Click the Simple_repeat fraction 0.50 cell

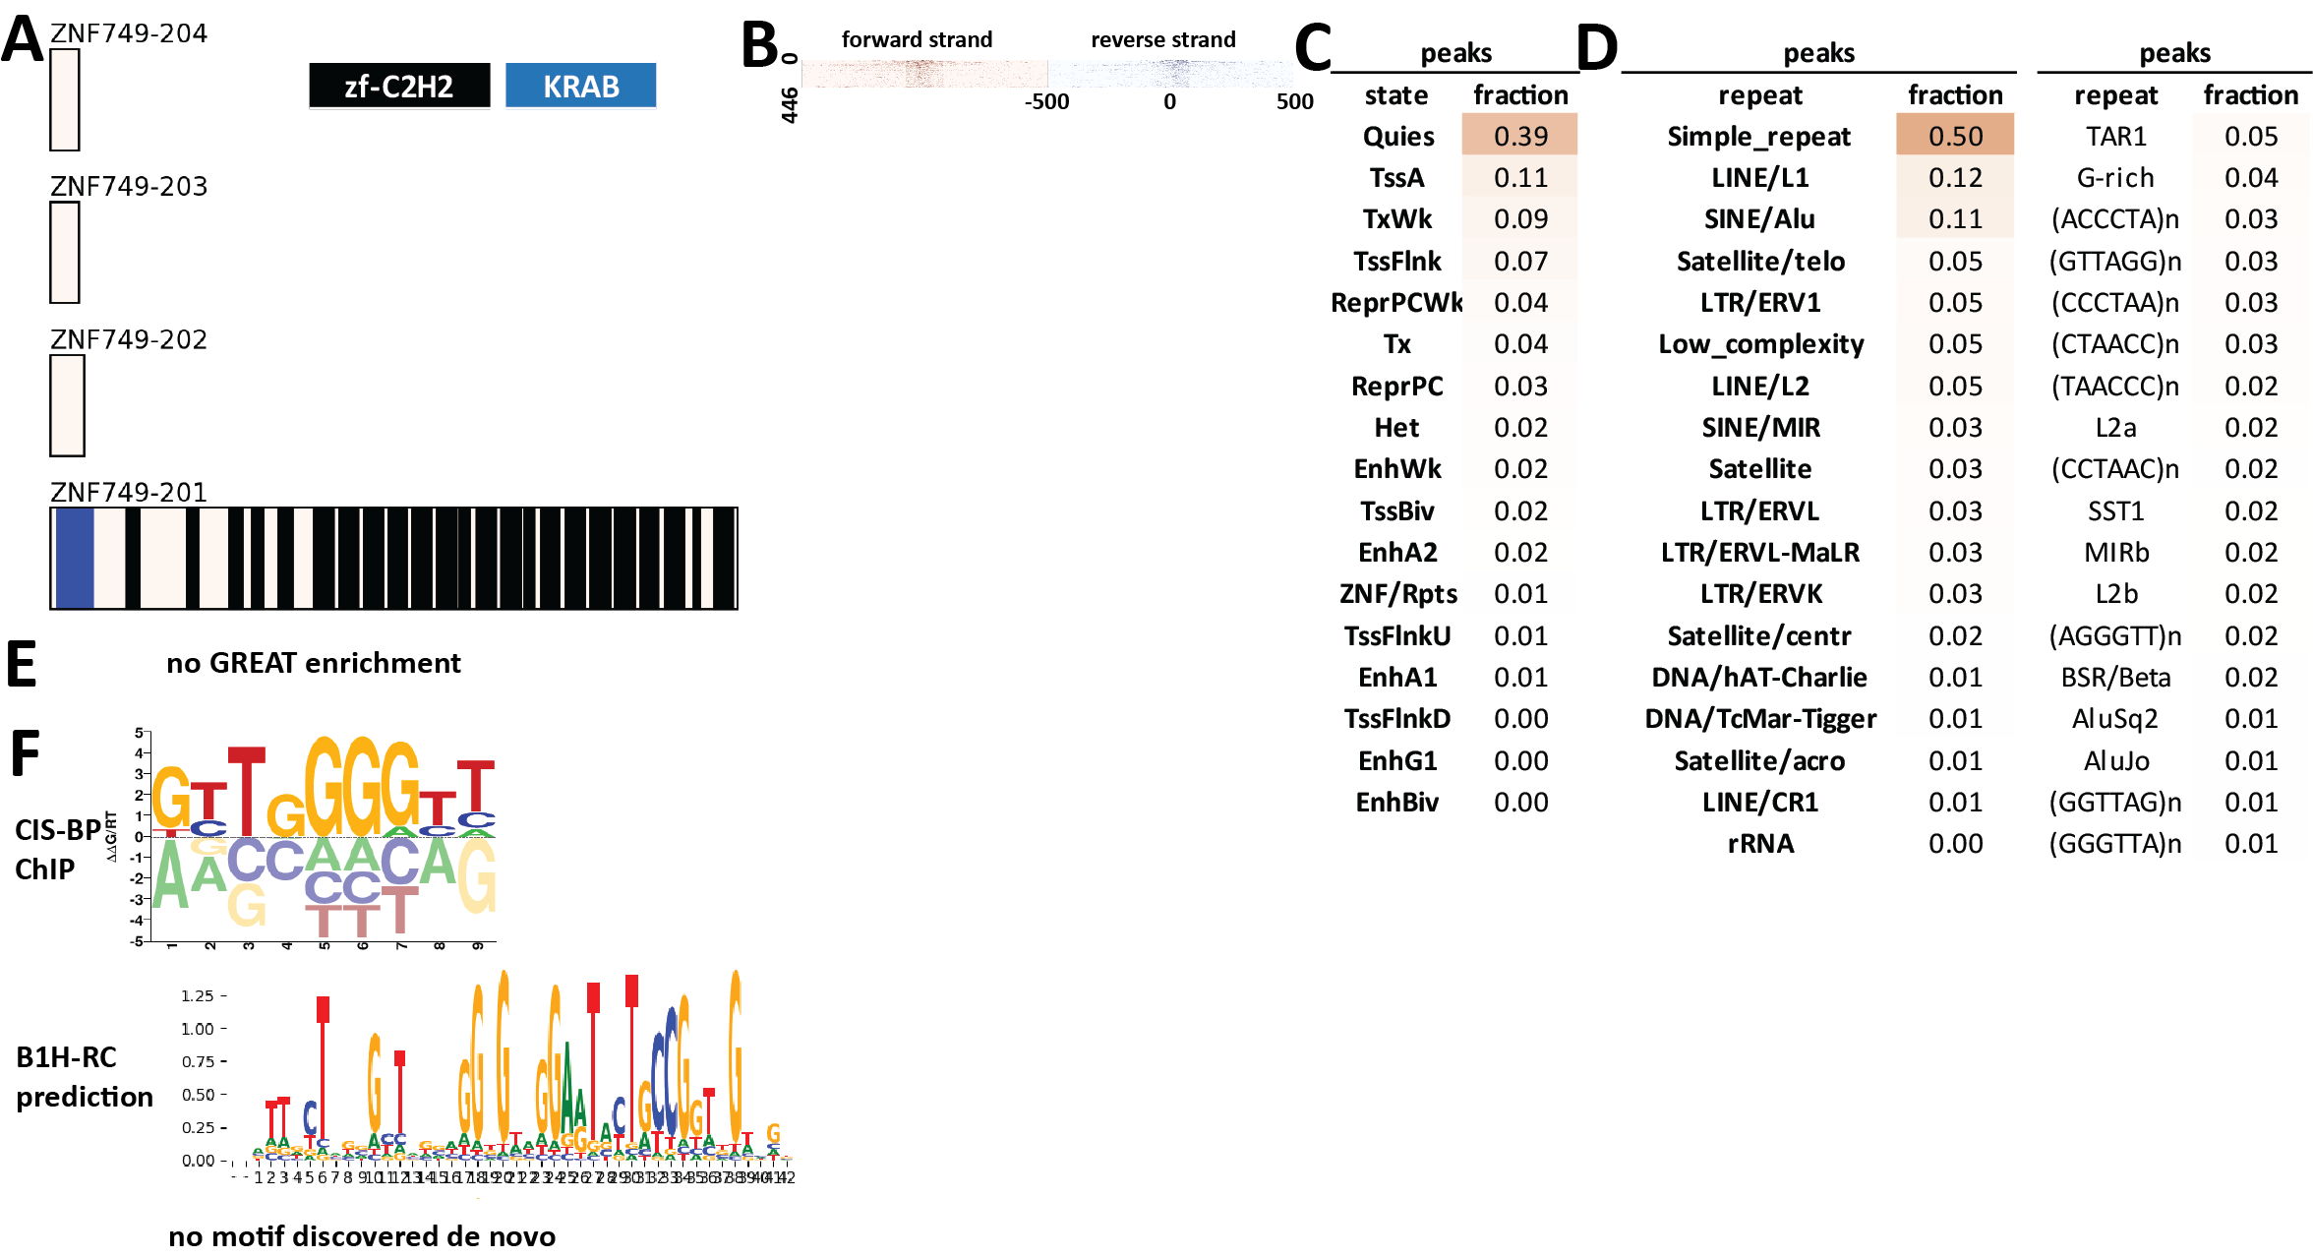point(1954,136)
